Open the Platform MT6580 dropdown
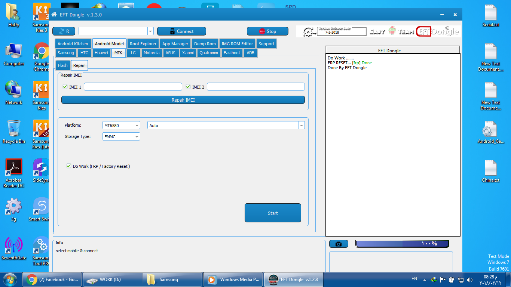Screen dimensions: 511x287 (137, 126)
